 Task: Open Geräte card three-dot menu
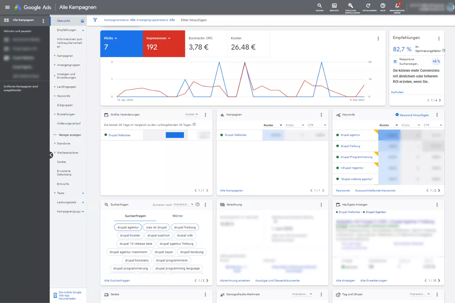205,295
